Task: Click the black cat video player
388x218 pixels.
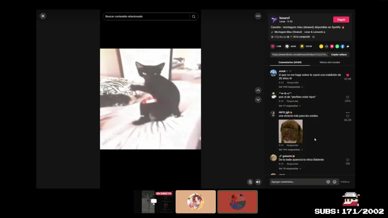Action: point(150,99)
